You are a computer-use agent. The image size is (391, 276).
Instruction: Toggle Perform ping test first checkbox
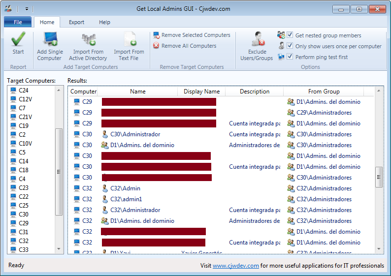290,57
